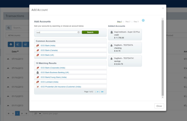This screenshot has height=121, width=187.
Task: Click the ICICI logo icon beside ICICI Bank (UK)
Action: (x=38, y=55)
